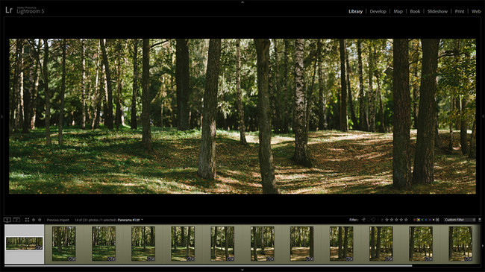Filter photos with no color label
Image resolution: width=485 pixels, height=272 pixels.
tap(437, 220)
